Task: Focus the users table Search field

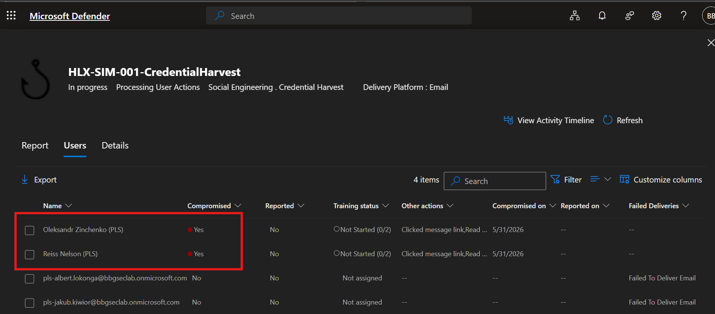Action: [495, 181]
